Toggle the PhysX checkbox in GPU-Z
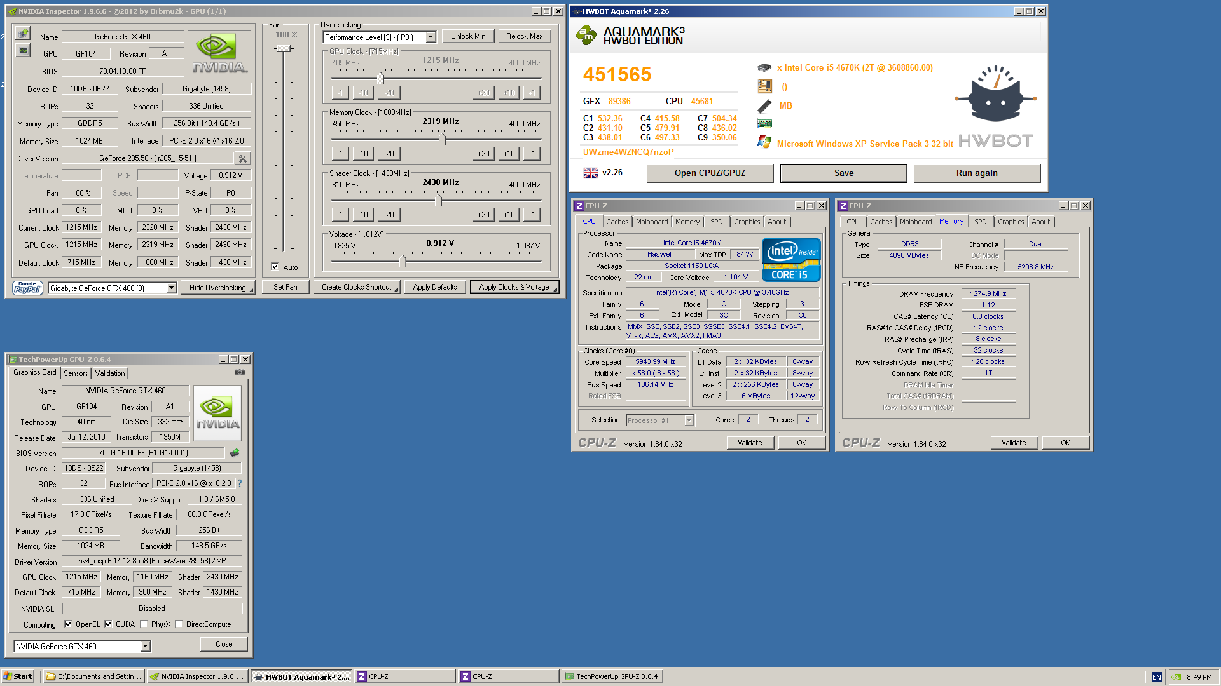The height and width of the screenshot is (686, 1221). pos(144,624)
